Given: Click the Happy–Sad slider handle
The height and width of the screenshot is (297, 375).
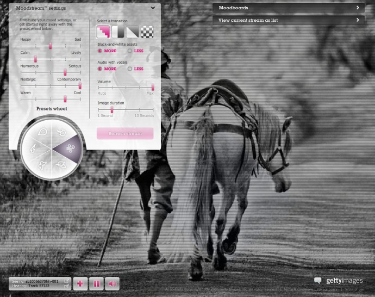Looking at the screenshot, I should click(x=51, y=47).
